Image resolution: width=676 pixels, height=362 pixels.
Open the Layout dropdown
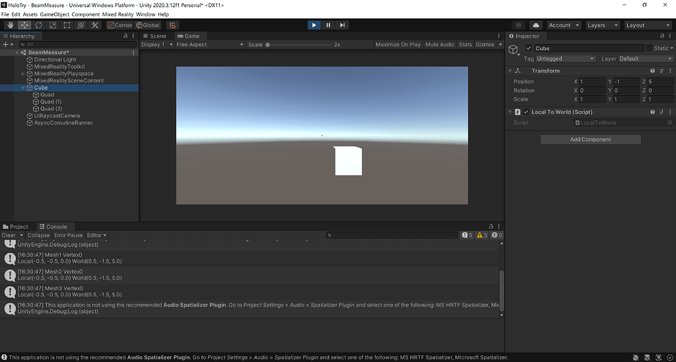[648, 25]
